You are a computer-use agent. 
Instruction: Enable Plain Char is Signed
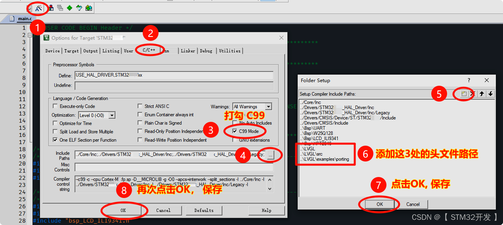[140, 123]
